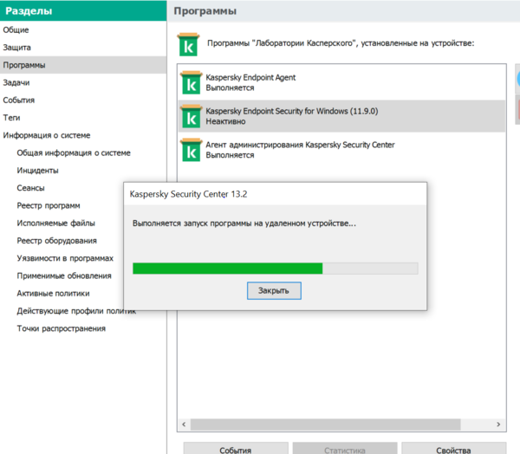Open Применимые обновления subsection
This screenshot has height=454, width=520.
64,276
